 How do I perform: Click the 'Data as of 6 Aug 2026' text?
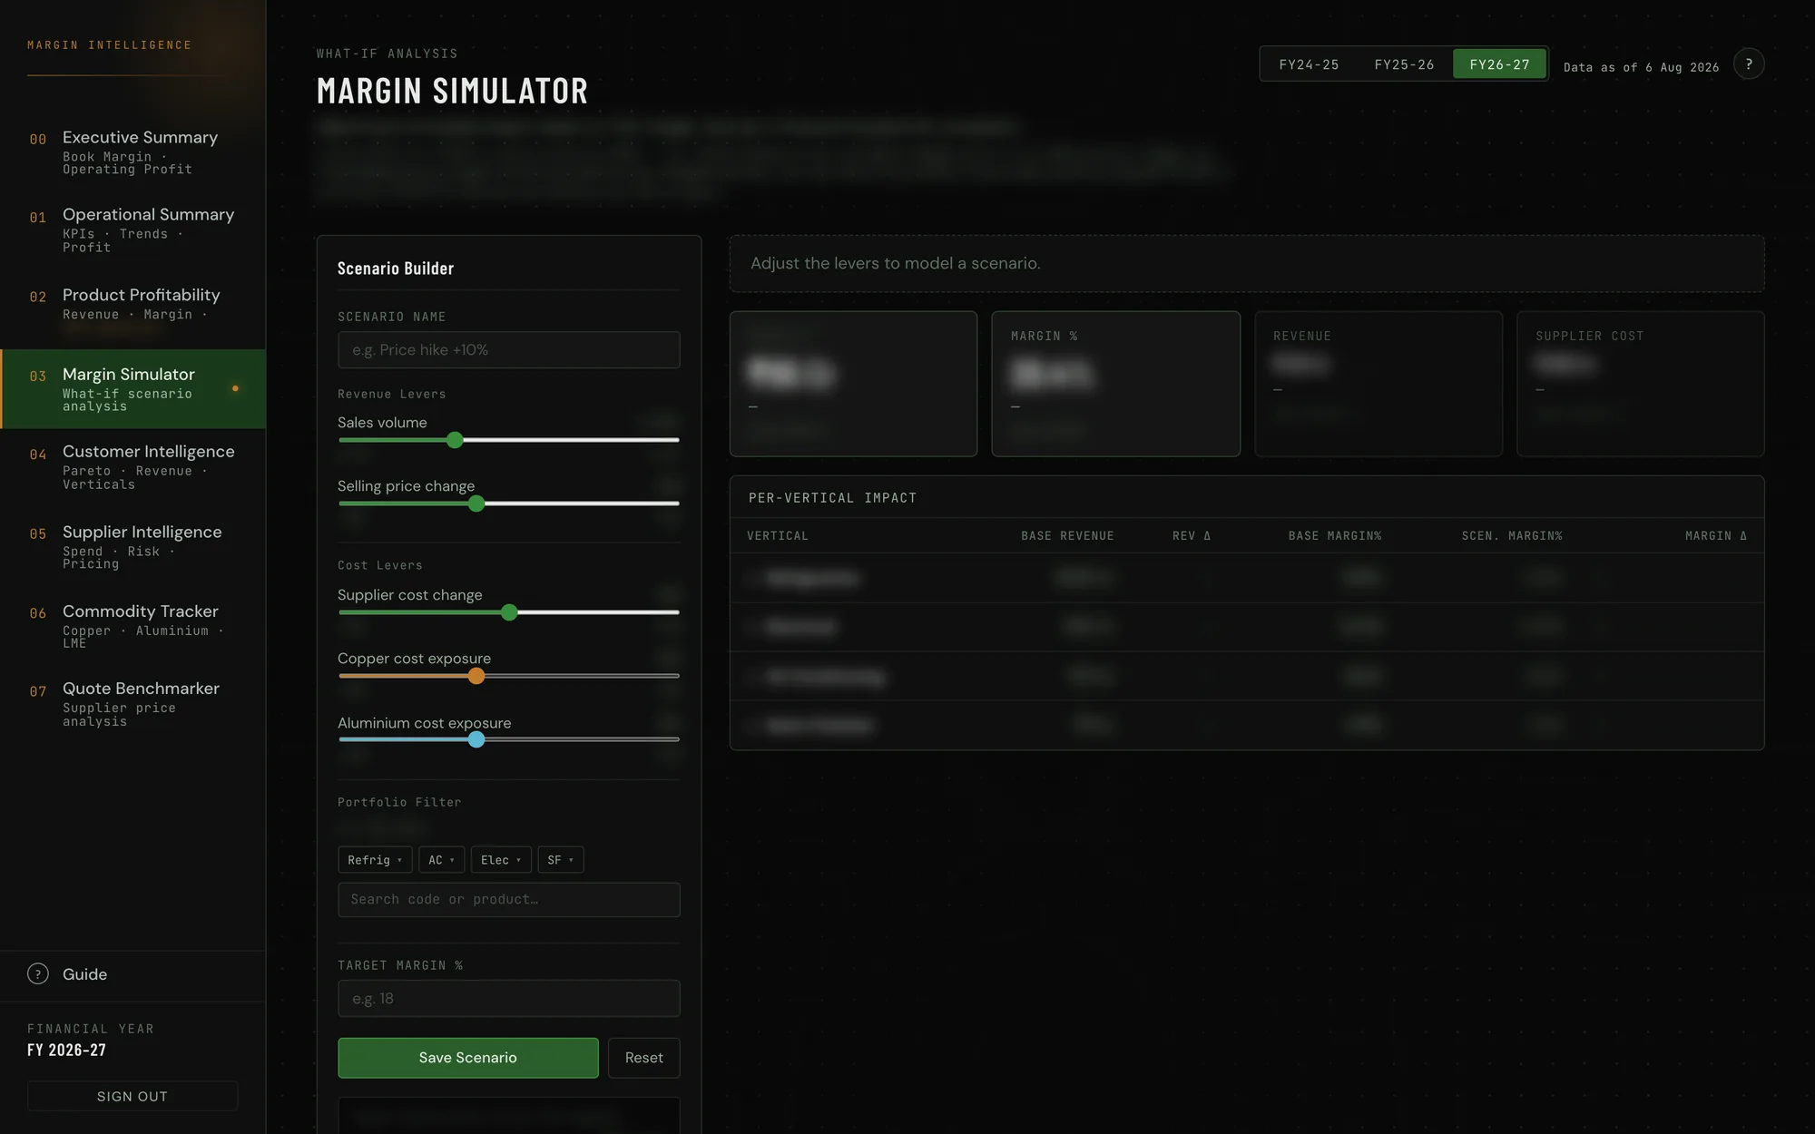tap(1641, 67)
